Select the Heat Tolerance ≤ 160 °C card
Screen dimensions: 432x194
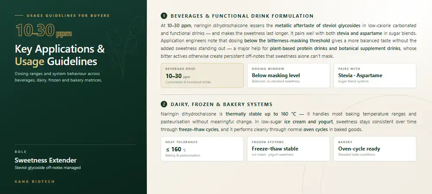pyautogui.click(x=202, y=149)
